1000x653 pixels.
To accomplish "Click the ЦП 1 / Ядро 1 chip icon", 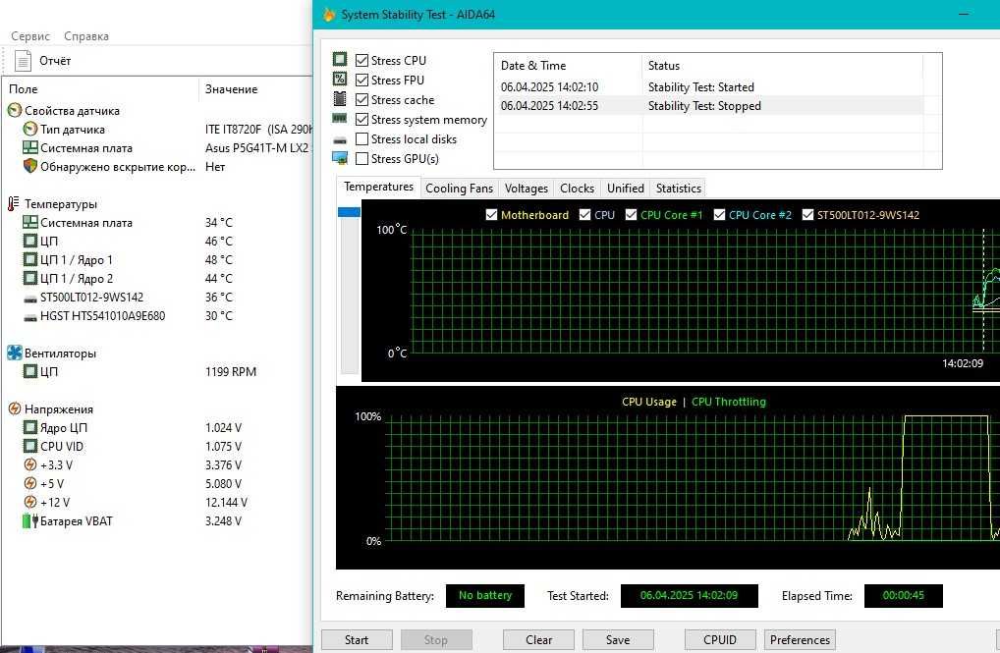I will [30, 259].
